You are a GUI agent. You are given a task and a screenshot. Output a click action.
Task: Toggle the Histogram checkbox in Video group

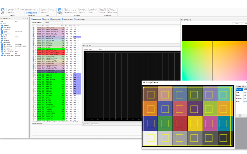tap(40, 11)
